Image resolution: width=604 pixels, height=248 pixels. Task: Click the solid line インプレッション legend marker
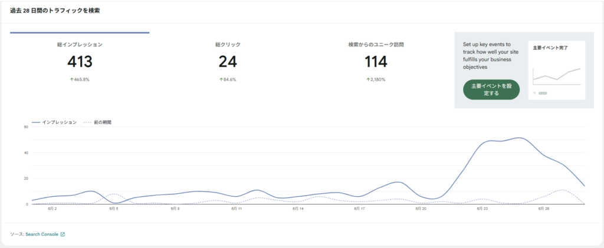[36, 123]
